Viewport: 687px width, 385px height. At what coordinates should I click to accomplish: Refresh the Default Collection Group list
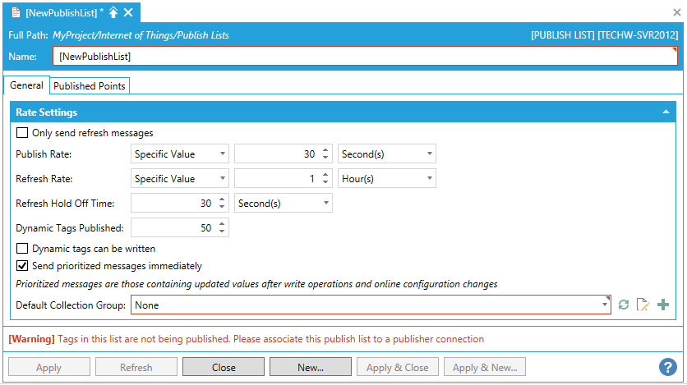pyautogui.click(x=625, y=305)
